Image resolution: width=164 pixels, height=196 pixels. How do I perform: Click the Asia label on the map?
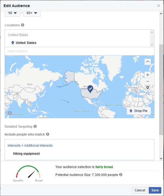tap(30, 84)
